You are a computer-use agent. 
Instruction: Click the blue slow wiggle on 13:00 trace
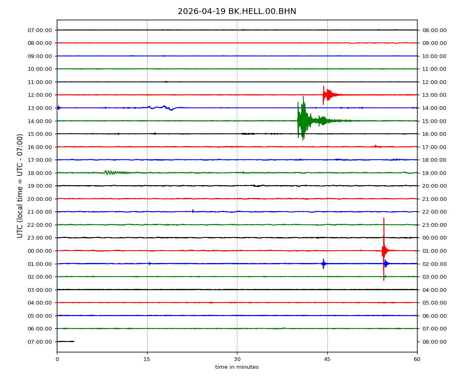point(164,107)
